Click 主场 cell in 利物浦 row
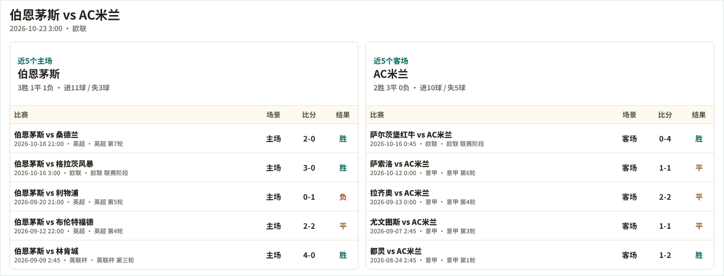Image resolution: width=724 pixels, height=276 pixels. pyautogui.click(x=274, y=197)
